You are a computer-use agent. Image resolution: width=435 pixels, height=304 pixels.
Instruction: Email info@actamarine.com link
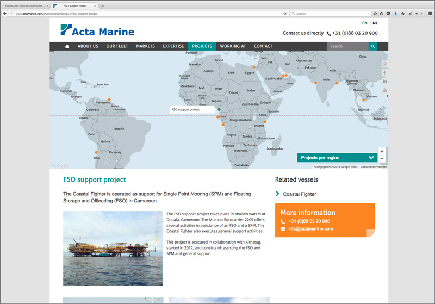310,229
